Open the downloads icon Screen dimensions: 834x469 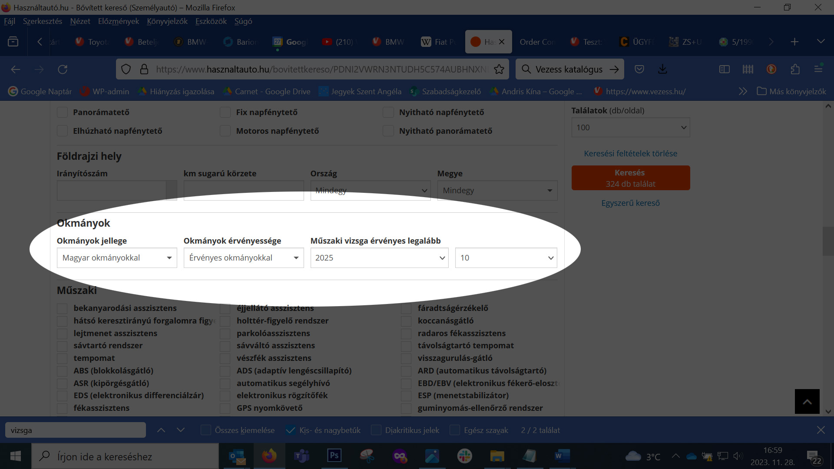click(662, 69)
